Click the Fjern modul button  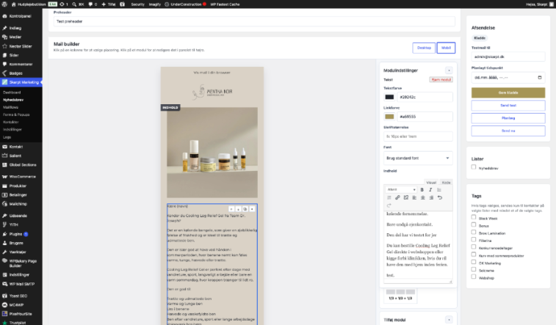point(441,80)
